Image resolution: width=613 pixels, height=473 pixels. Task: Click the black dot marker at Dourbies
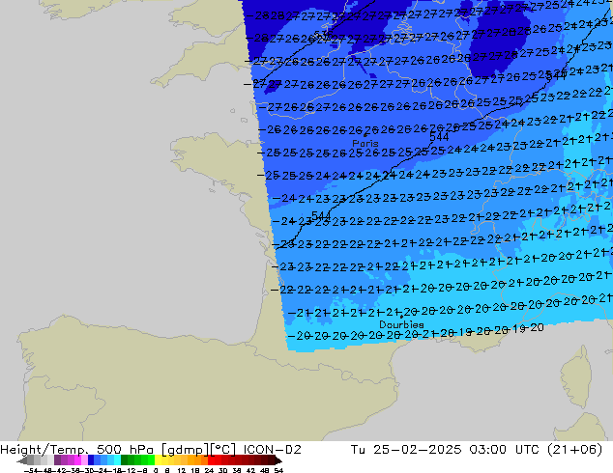coord(401,317)
